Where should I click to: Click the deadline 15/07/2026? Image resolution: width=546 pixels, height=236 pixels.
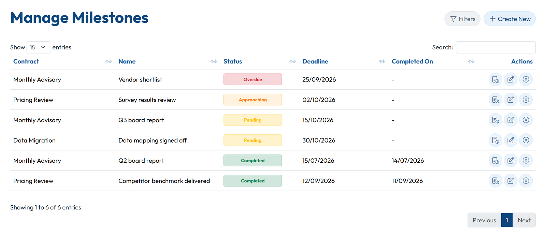click(318, 160)
